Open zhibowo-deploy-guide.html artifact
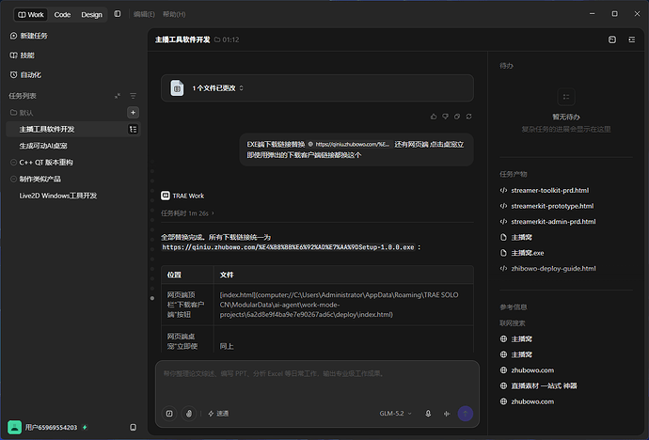This screenshot has height=440, width=649. point(547,269)
